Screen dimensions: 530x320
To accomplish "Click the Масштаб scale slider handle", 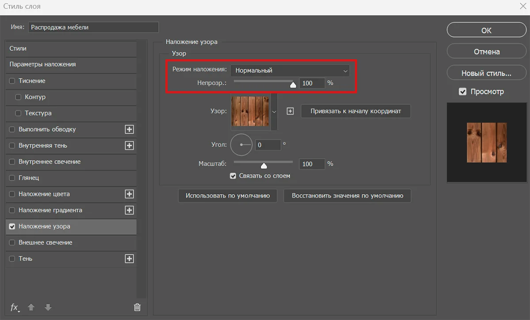I will tap(264, 166).
